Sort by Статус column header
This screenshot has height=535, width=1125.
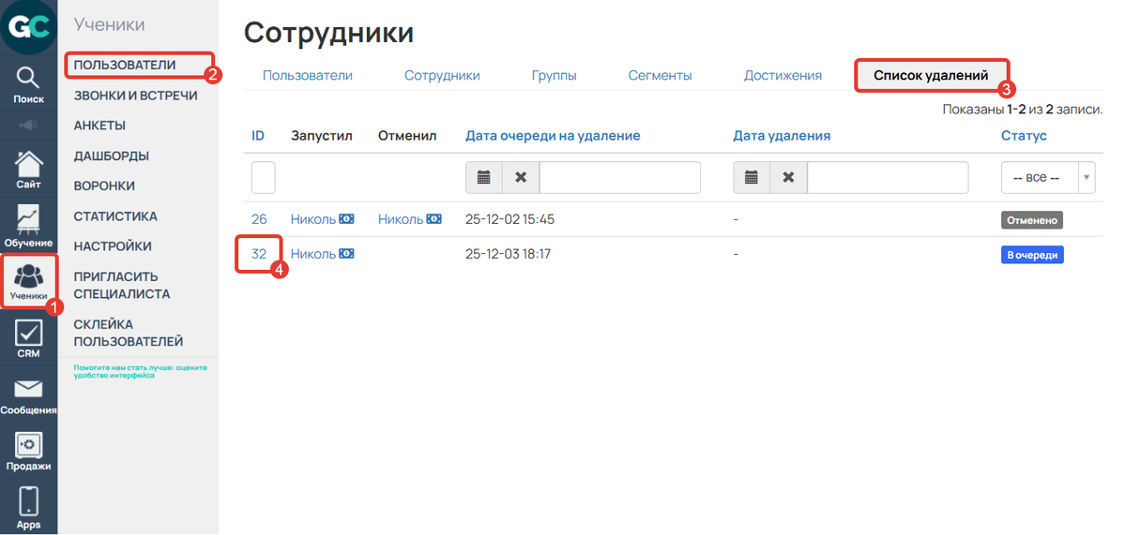1024,135
